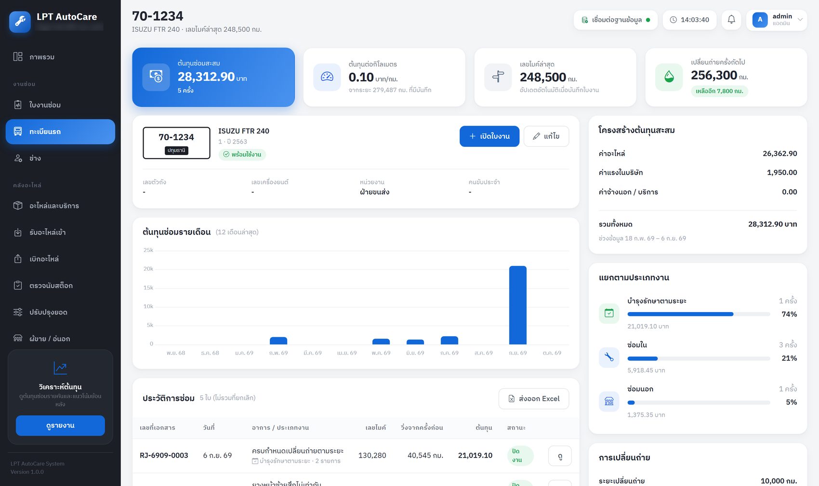
Task: Click the ปิดงาน status badge of RJ-6909-0003
Action: pyautogui.click(x=520, y=456)
